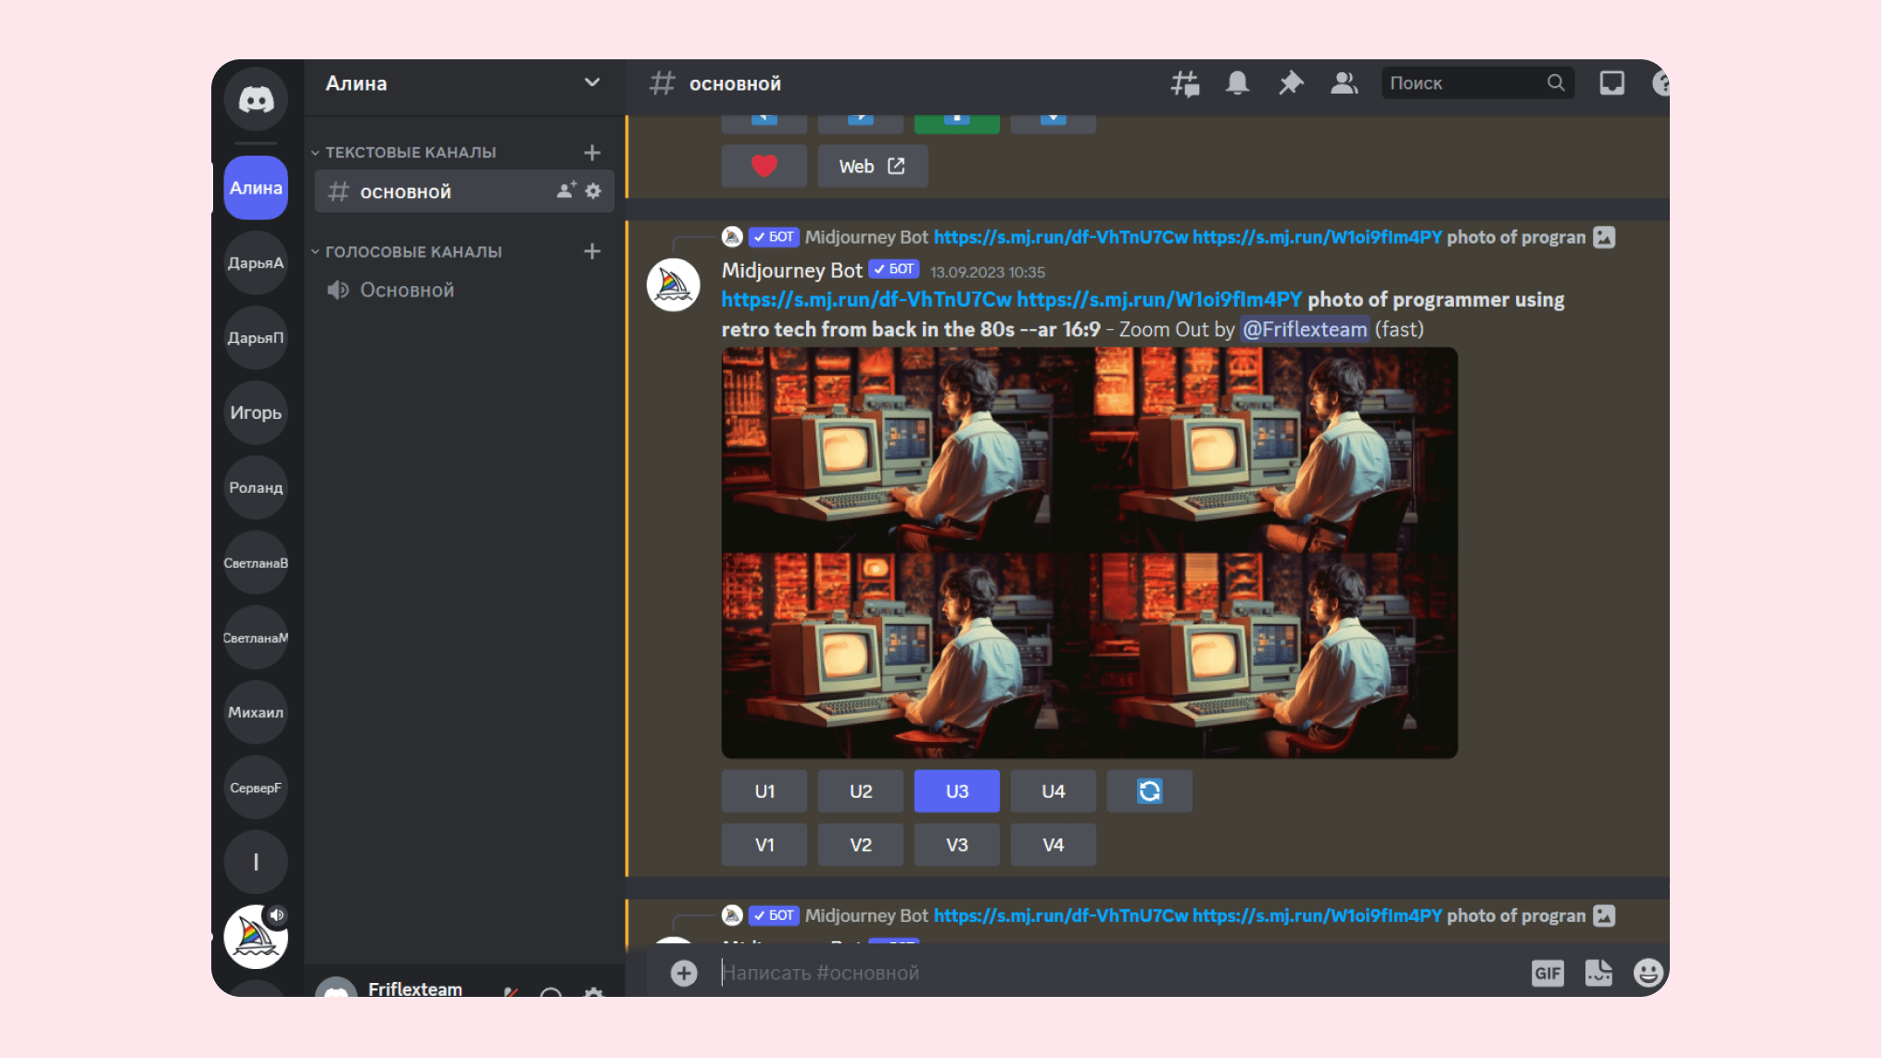Show the member list icon
The width and height of the screenshot is (1882, 1058).
pyautogui.click(x=1344, y=83)
